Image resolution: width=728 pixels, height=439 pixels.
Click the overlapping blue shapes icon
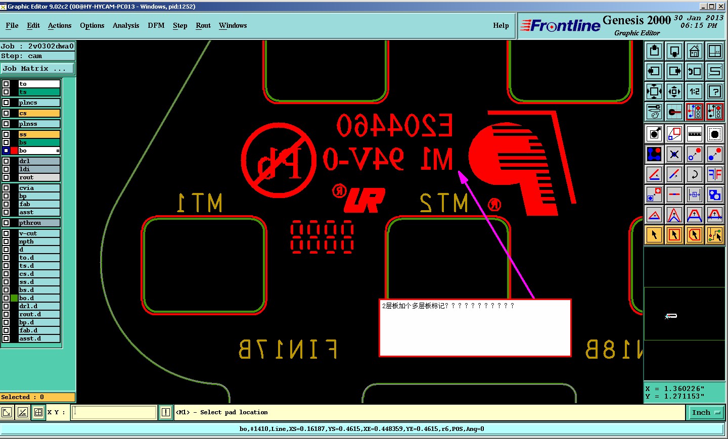715,194
